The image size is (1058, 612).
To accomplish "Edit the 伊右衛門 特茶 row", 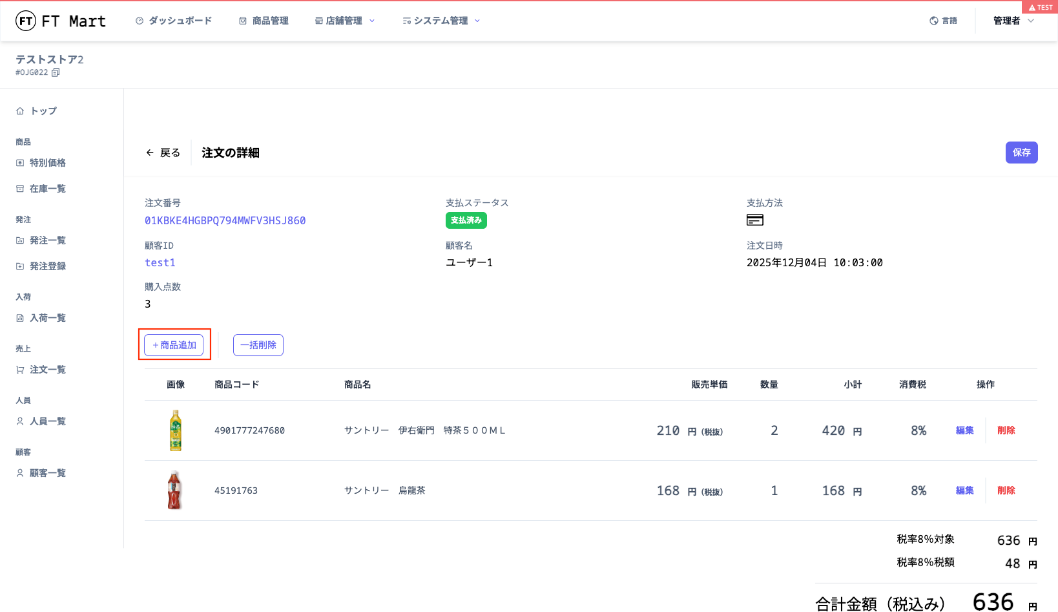I will pos(964,430).
